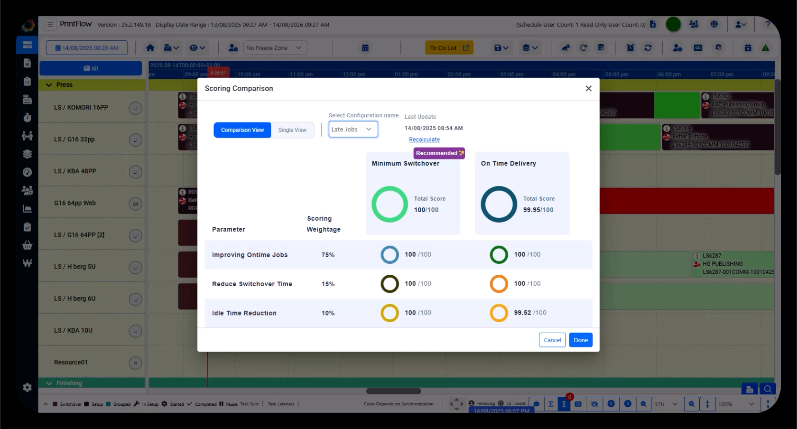Click the document icon beside the user count
The image size is (797, 429).
coord(653,24)
